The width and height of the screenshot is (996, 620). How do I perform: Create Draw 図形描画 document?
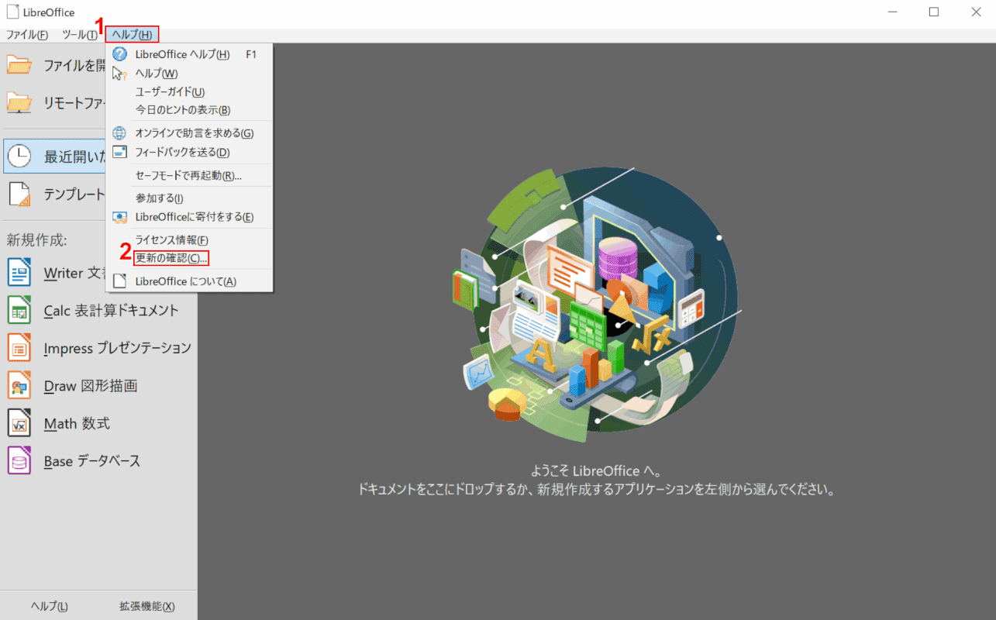pyautogui.click(x=91, y=385)
